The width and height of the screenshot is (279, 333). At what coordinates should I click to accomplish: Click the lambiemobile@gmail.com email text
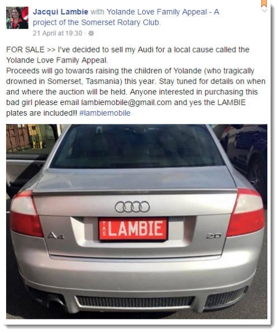tap(126, 103)
